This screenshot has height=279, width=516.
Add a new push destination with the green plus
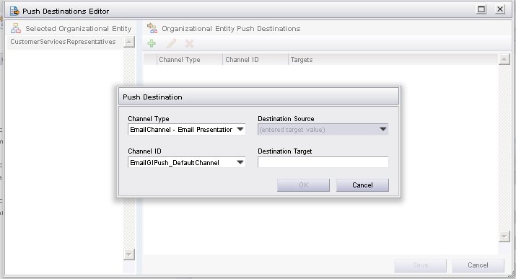152,43
